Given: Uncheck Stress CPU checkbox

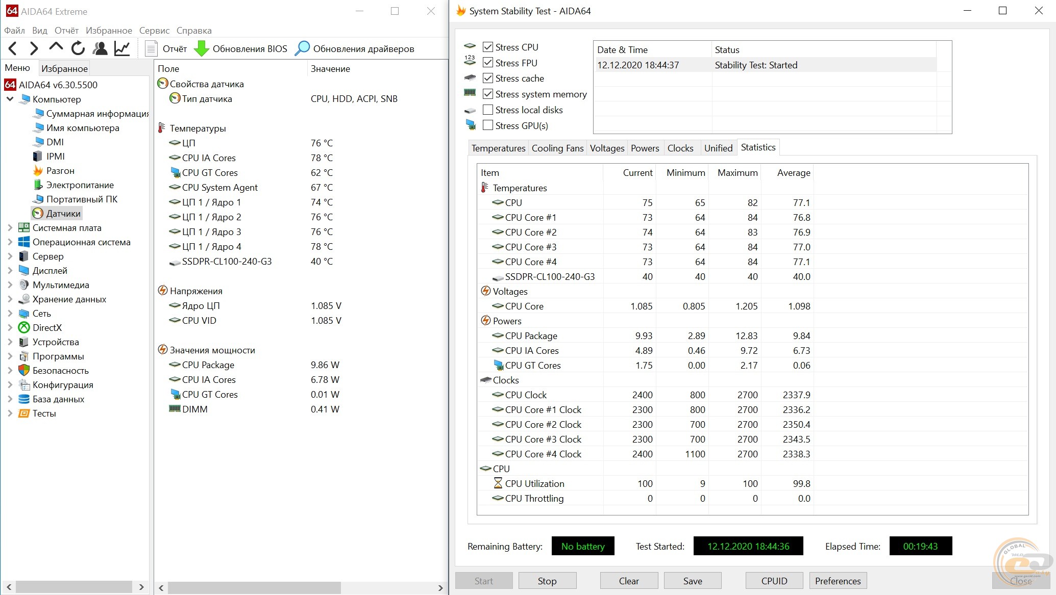Looking at the screenshot, I should point(488,47).
